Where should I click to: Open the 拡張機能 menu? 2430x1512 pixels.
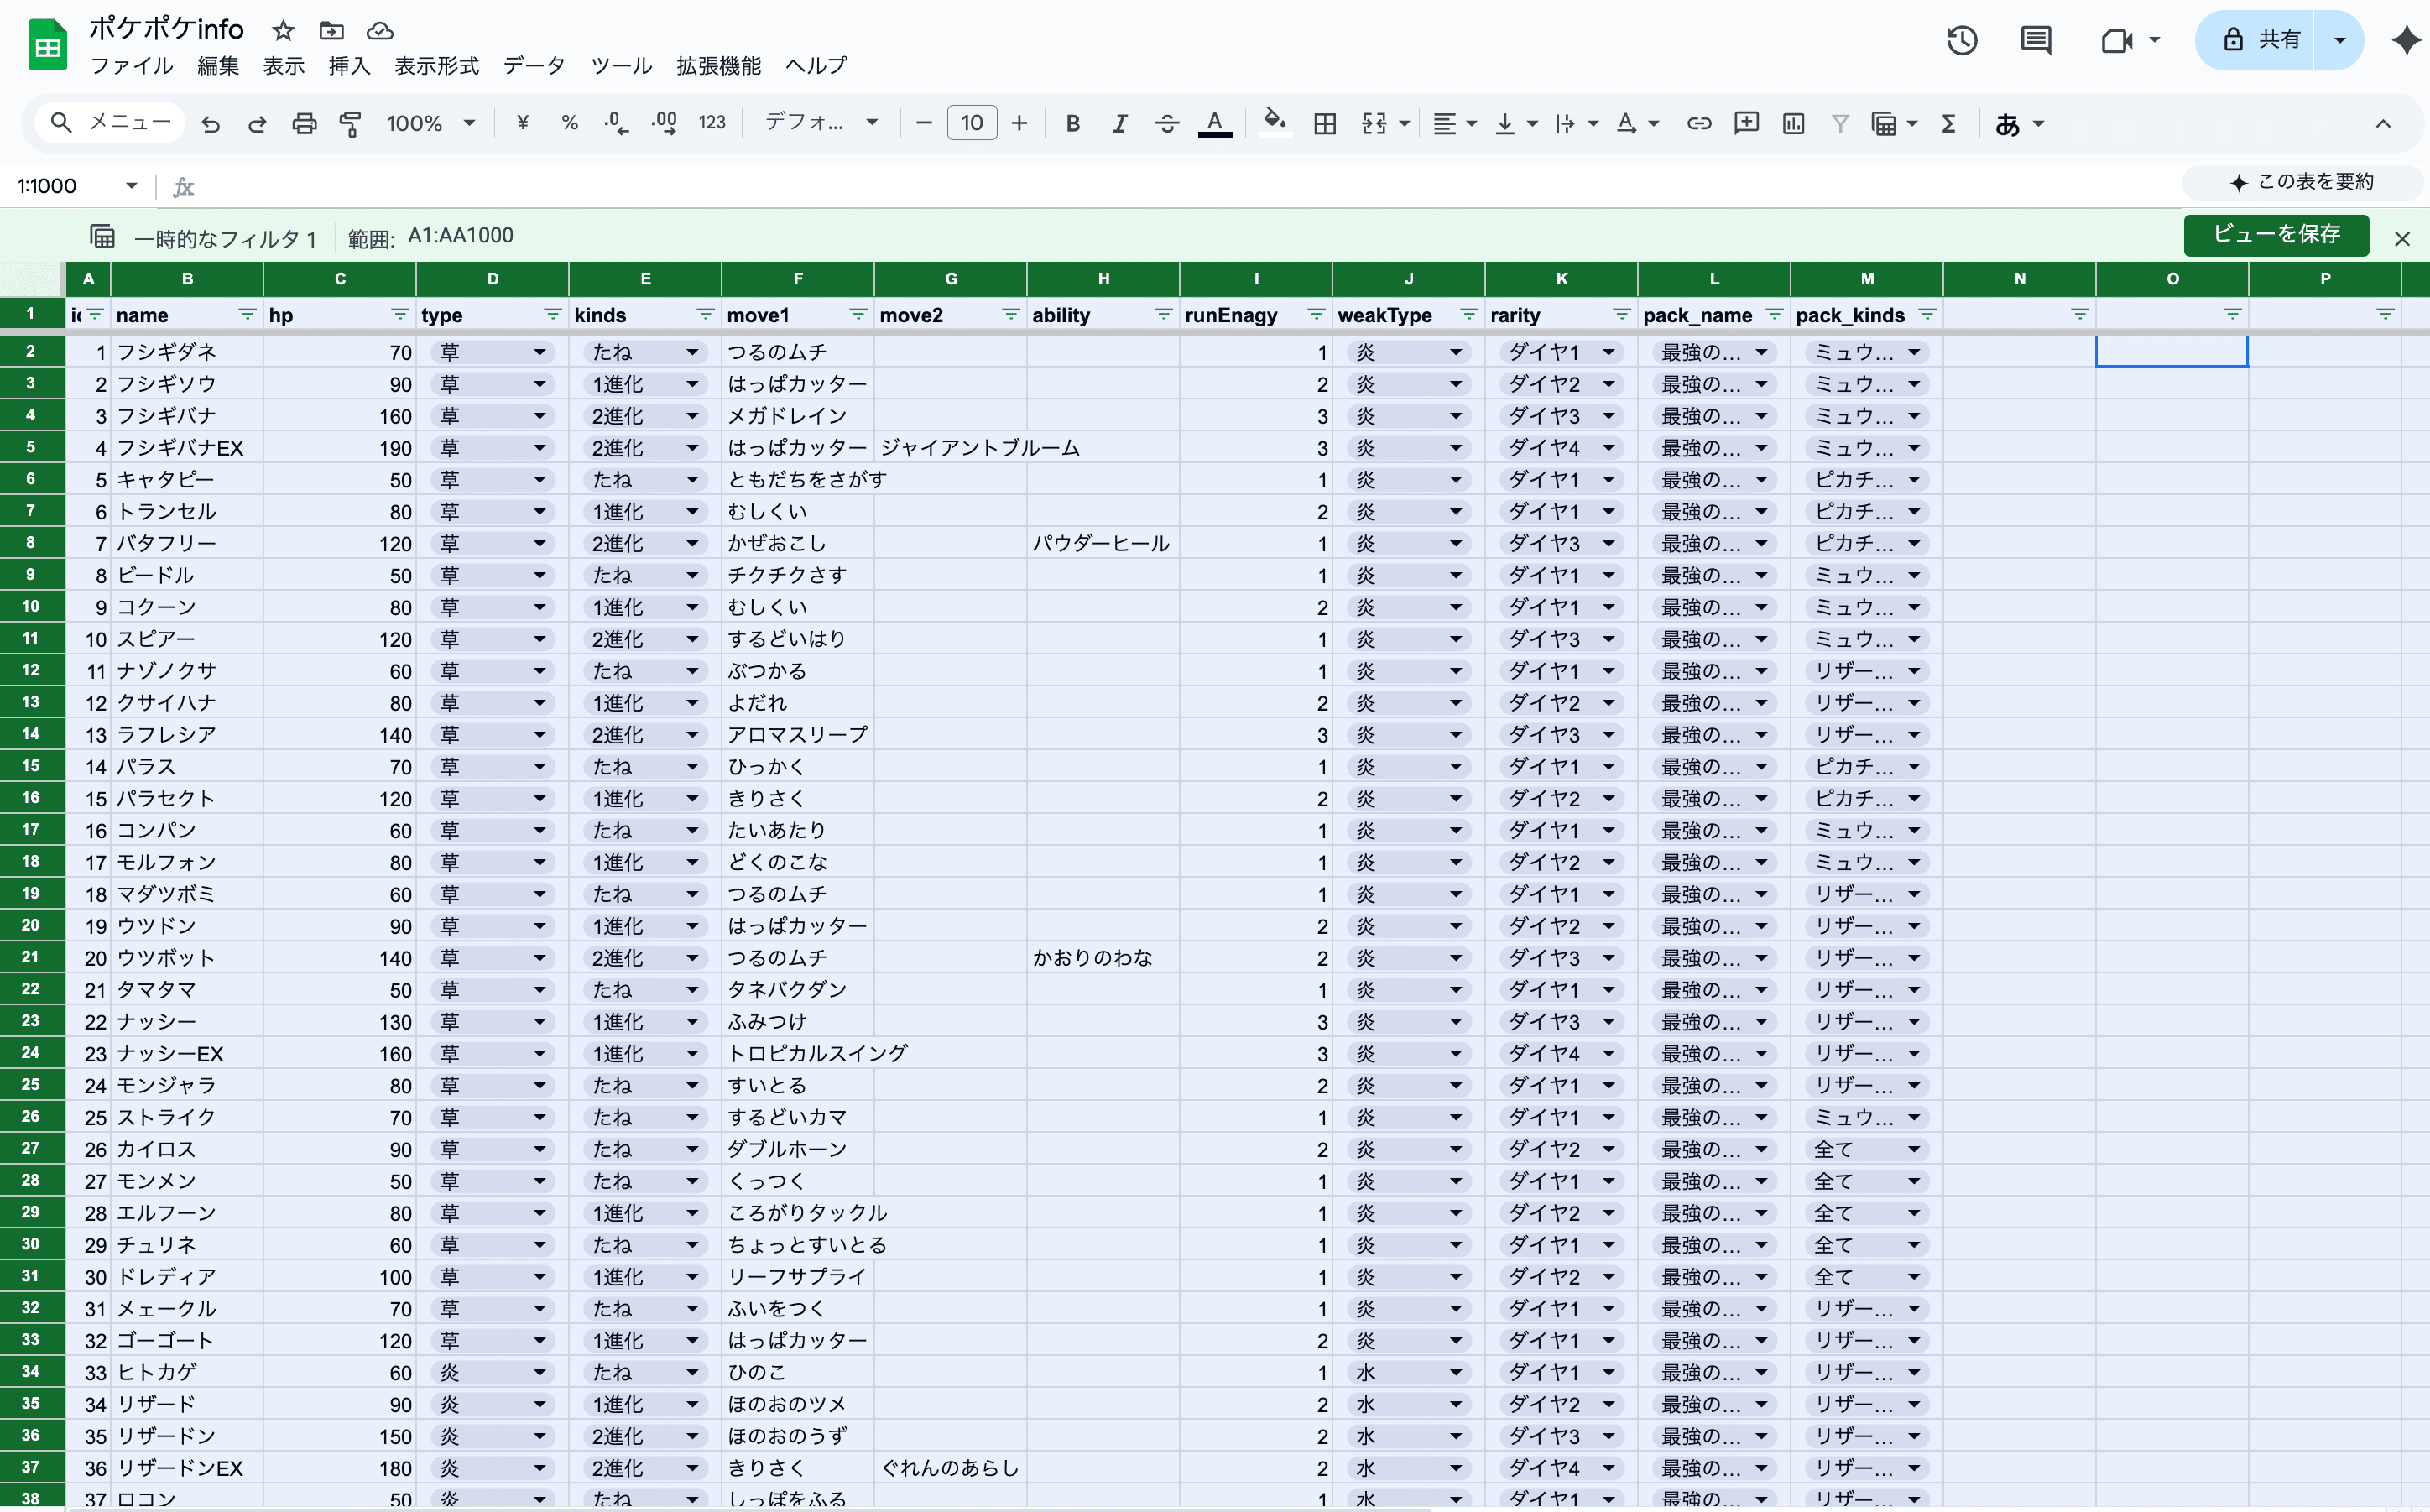(718, 66)
